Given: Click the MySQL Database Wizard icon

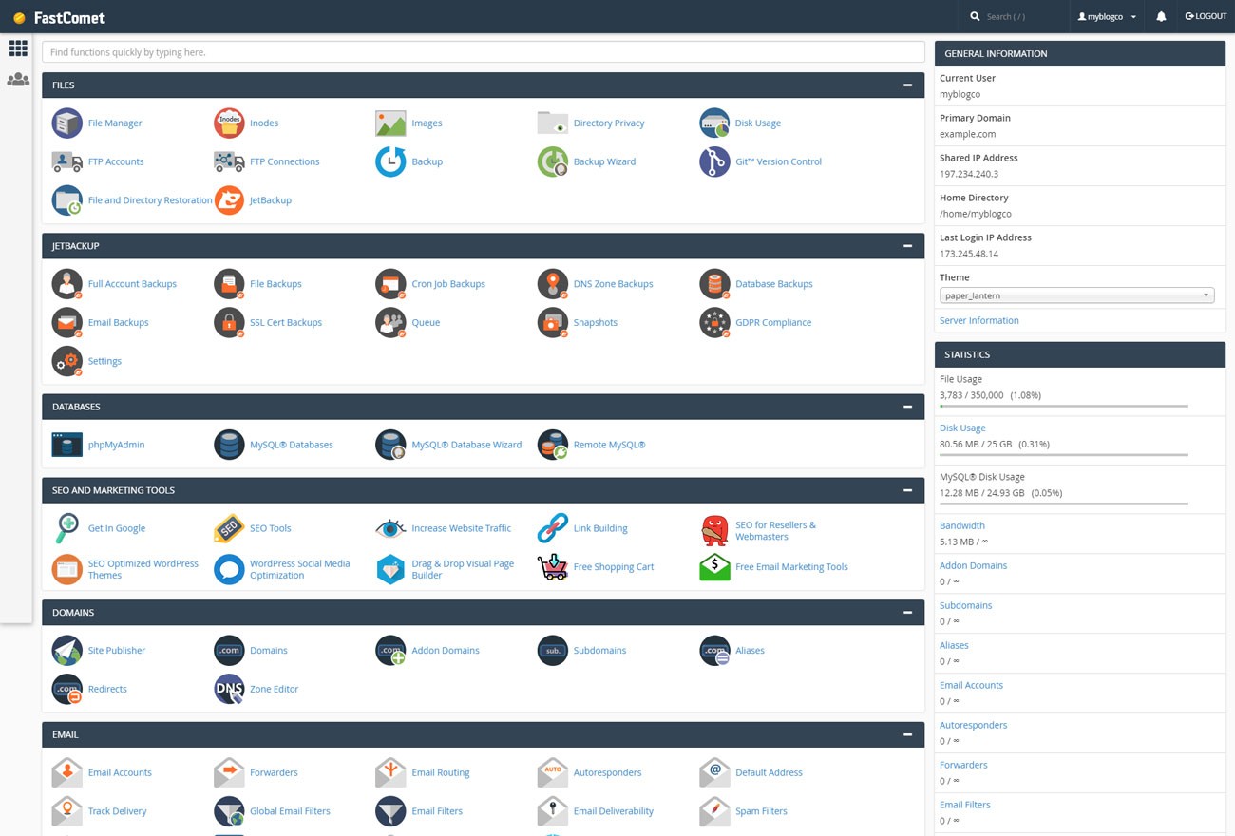Looking at the screenshot, I should pos(390,445).
